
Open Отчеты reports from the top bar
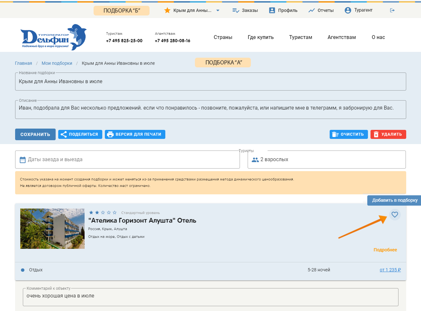321,10
